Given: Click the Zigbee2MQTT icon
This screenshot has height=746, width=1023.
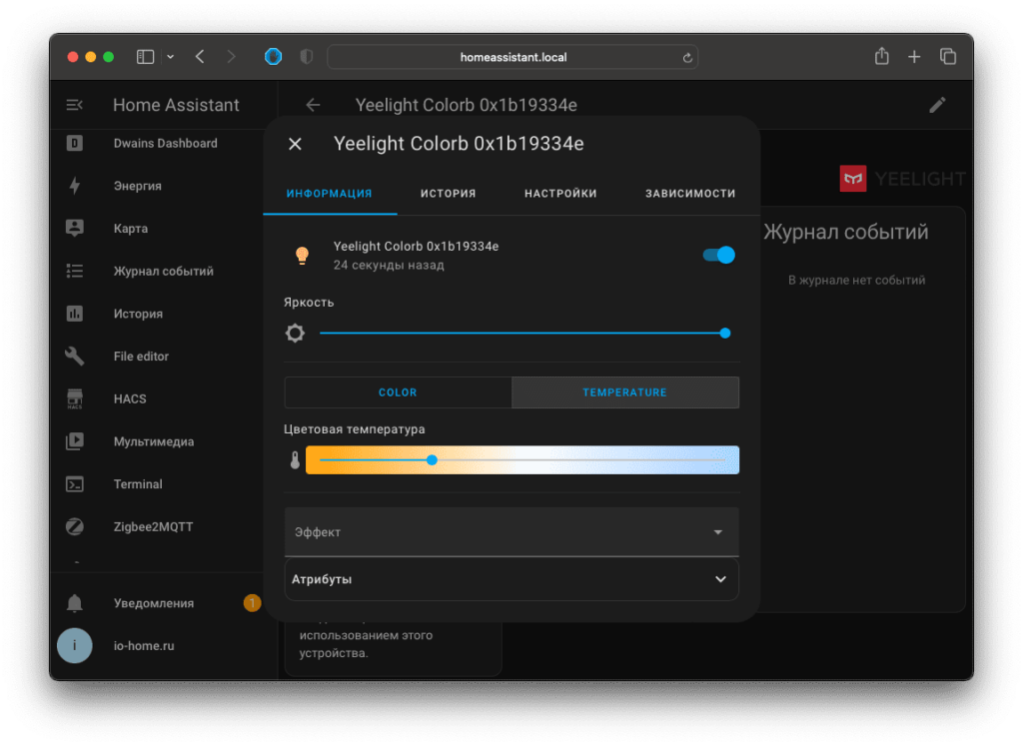Looking at the screenshot, I should (x=74, y=526).
